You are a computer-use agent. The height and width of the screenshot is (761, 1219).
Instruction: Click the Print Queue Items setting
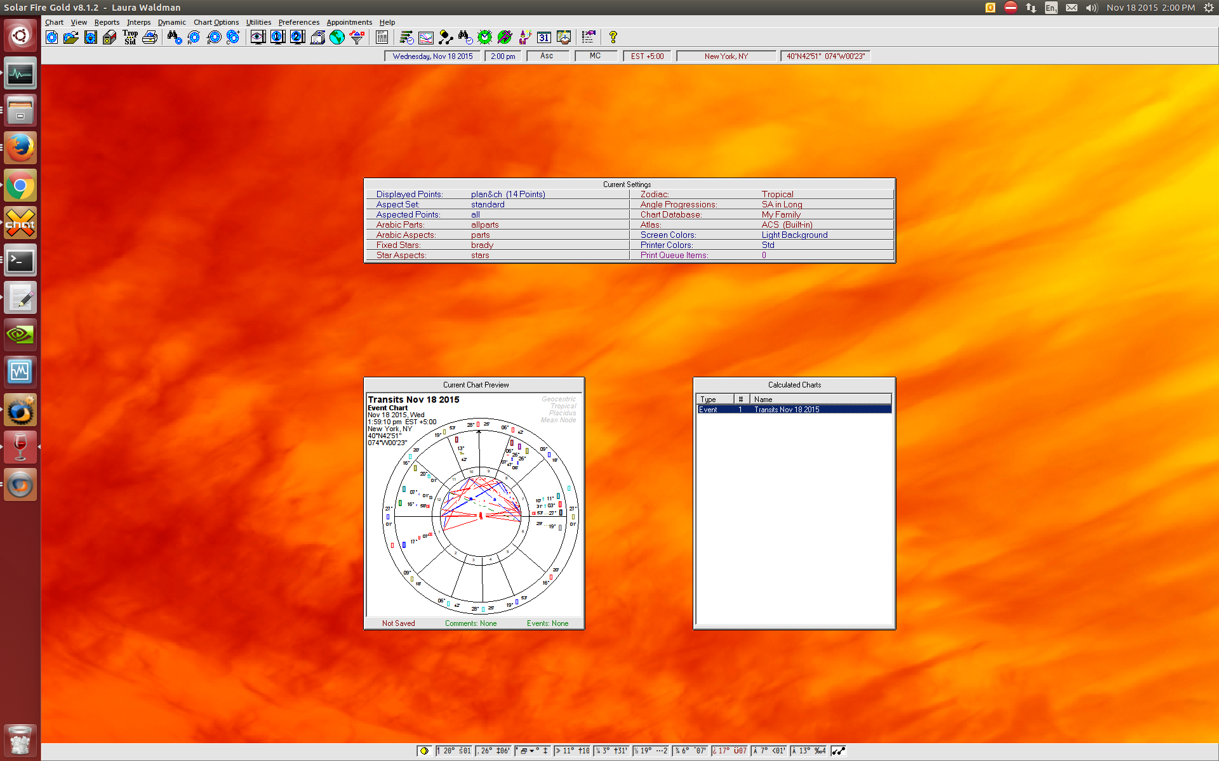coord(762,255)
